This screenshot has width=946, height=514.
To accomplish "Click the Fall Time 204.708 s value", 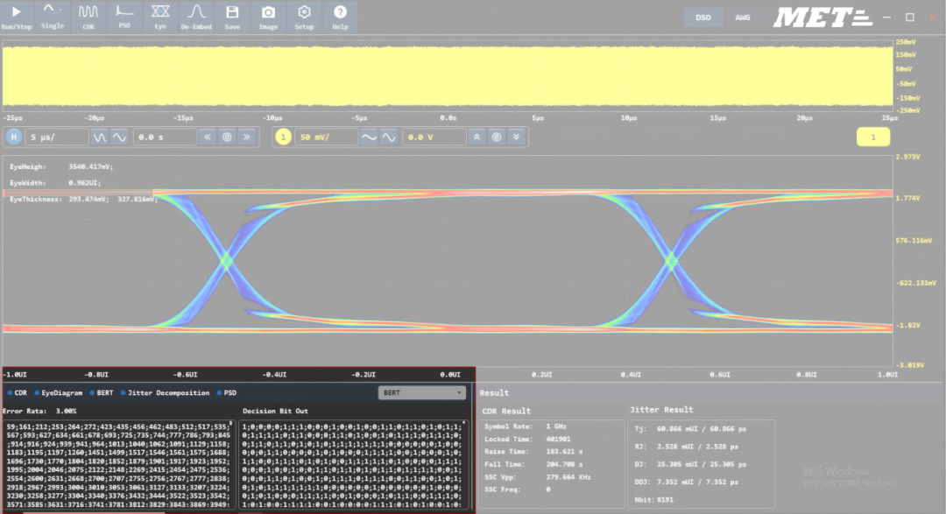I will point(564,465).
